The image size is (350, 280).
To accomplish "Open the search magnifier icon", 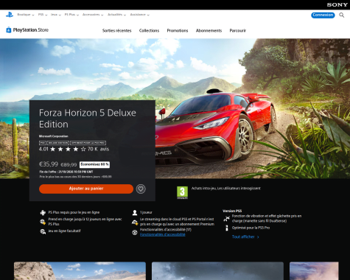I will [x=342, y=15].
